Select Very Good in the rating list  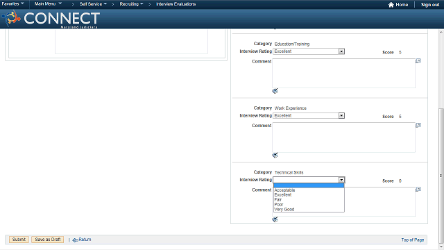[284, 209]
